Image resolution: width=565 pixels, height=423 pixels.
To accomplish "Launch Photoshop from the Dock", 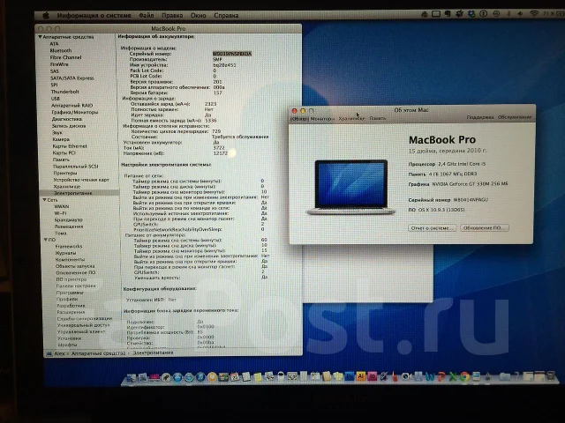I will pos(350,376).
